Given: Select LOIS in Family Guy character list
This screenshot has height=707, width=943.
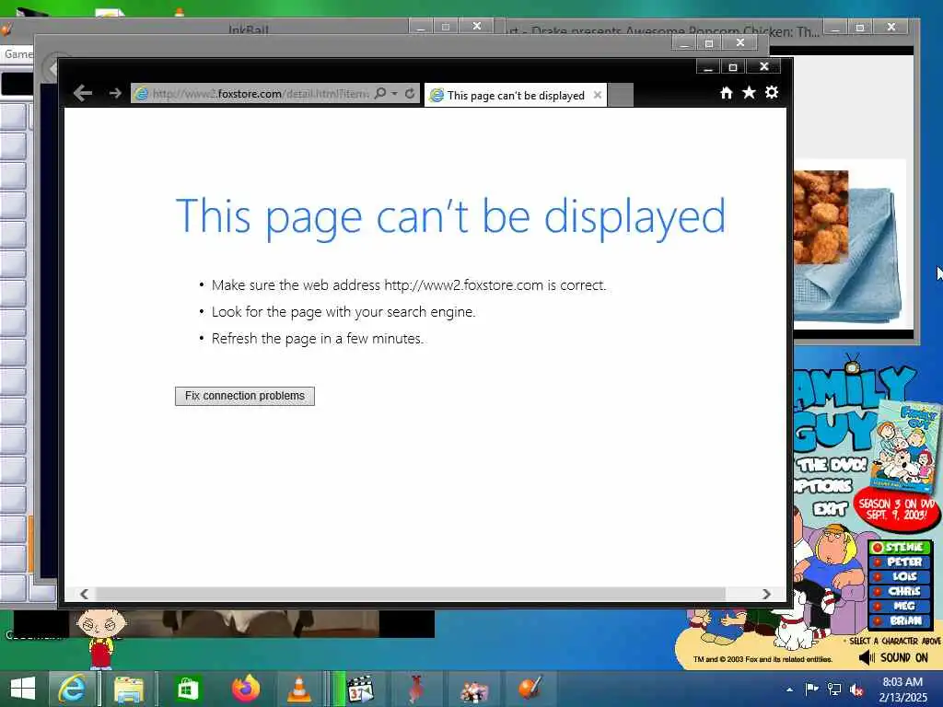Looking at the screenshot, I should 899,576.
